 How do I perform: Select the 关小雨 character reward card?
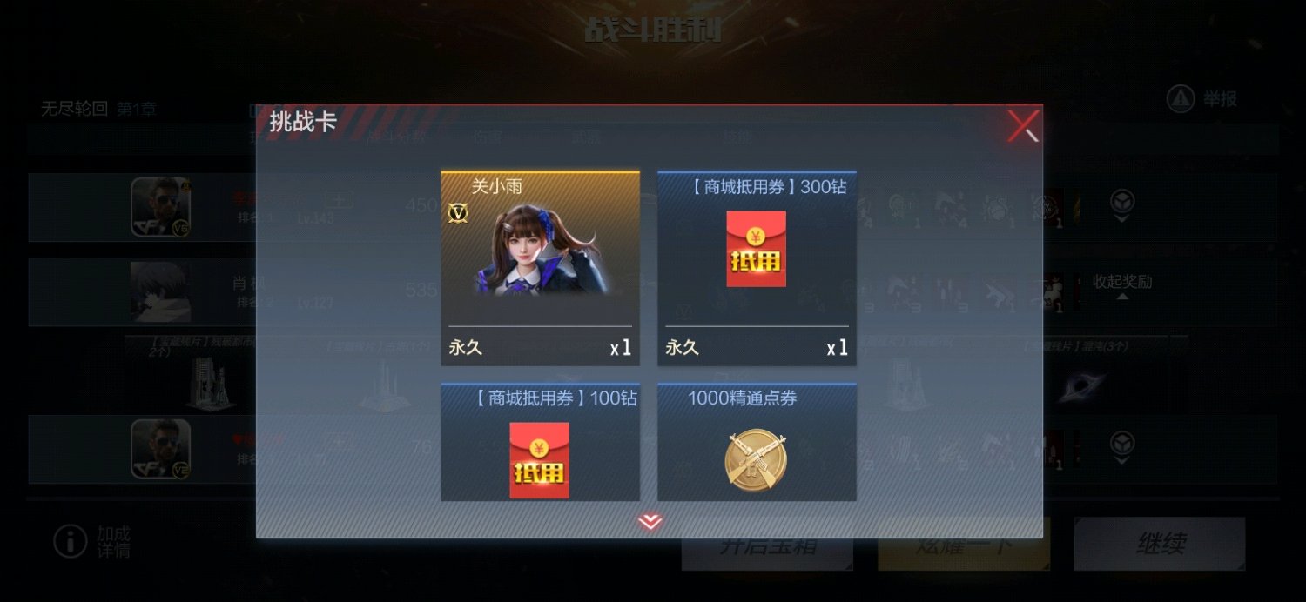coord(540,268)
